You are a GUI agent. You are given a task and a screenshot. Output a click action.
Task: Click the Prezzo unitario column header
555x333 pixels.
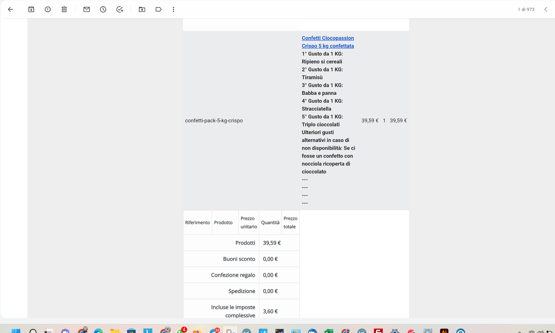pyautogui.click(x=249, y=223)
